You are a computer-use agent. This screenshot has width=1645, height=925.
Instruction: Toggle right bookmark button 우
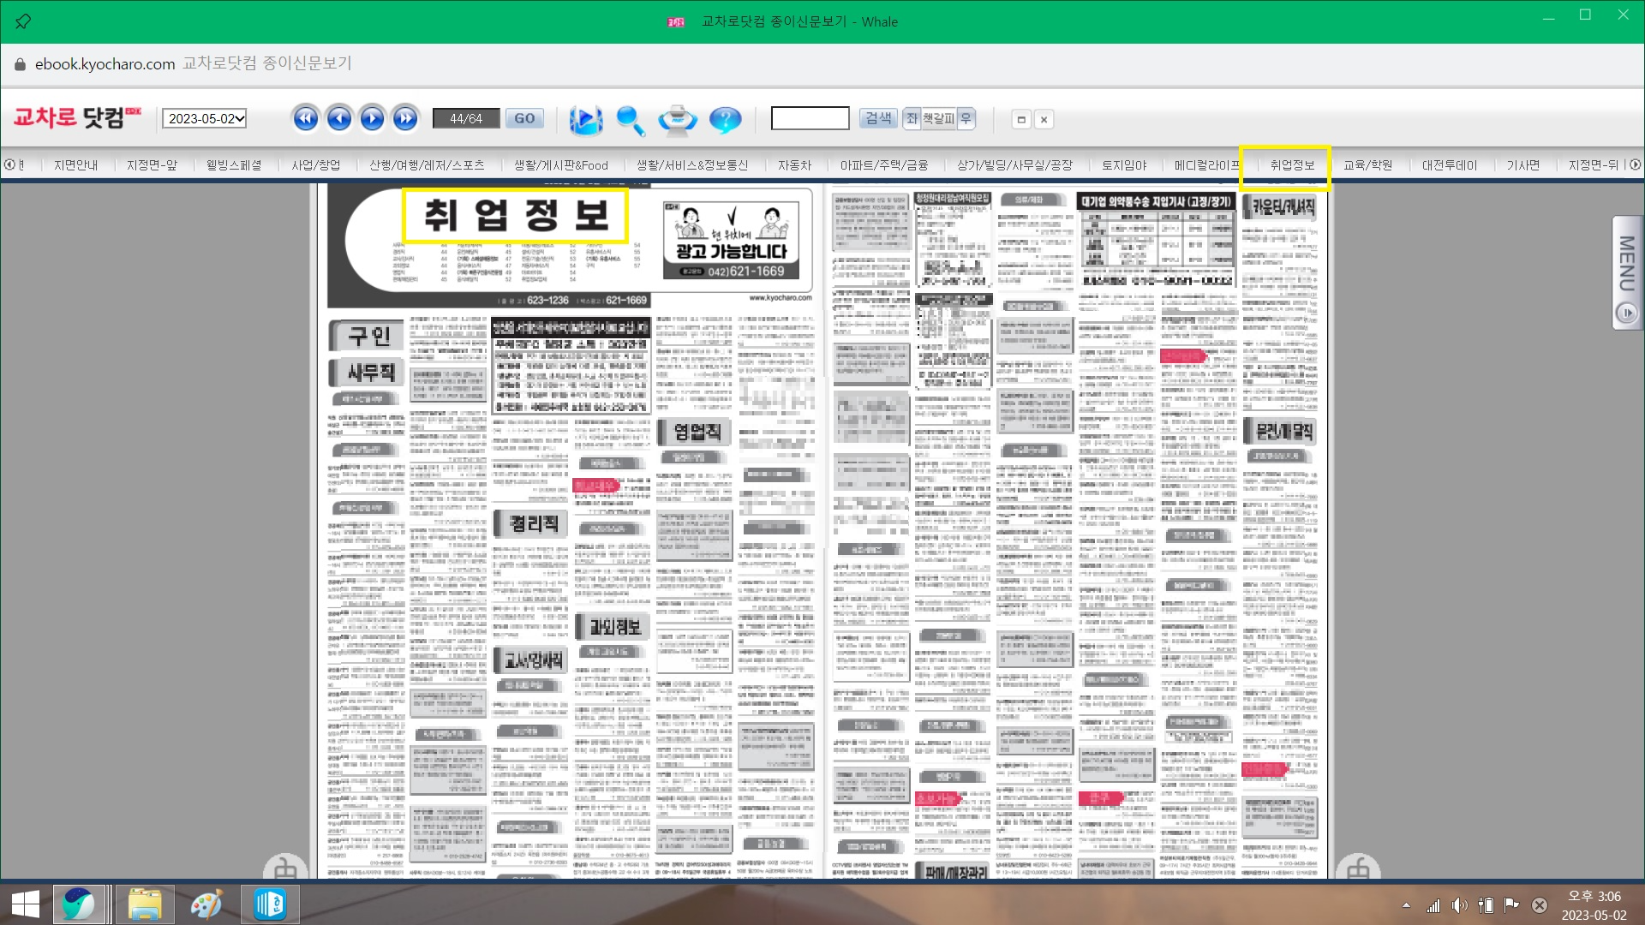(966, 118)
